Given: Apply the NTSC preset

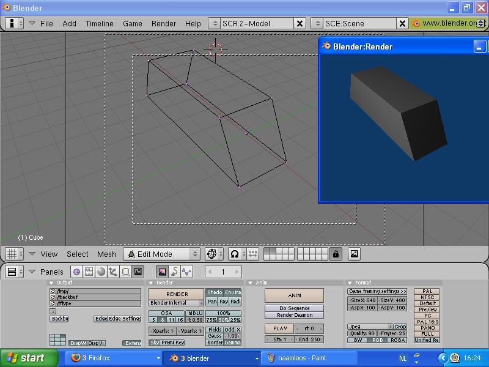Looking at the screenshot, I should pos(427,297).
